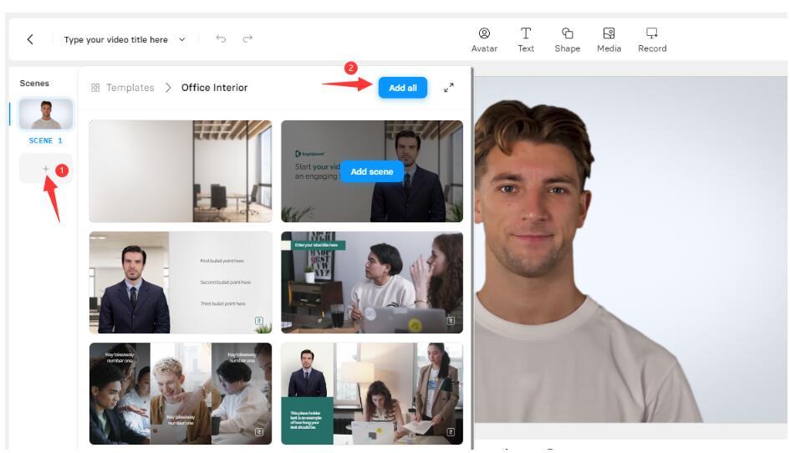Click the Templates grid icon

95,88
